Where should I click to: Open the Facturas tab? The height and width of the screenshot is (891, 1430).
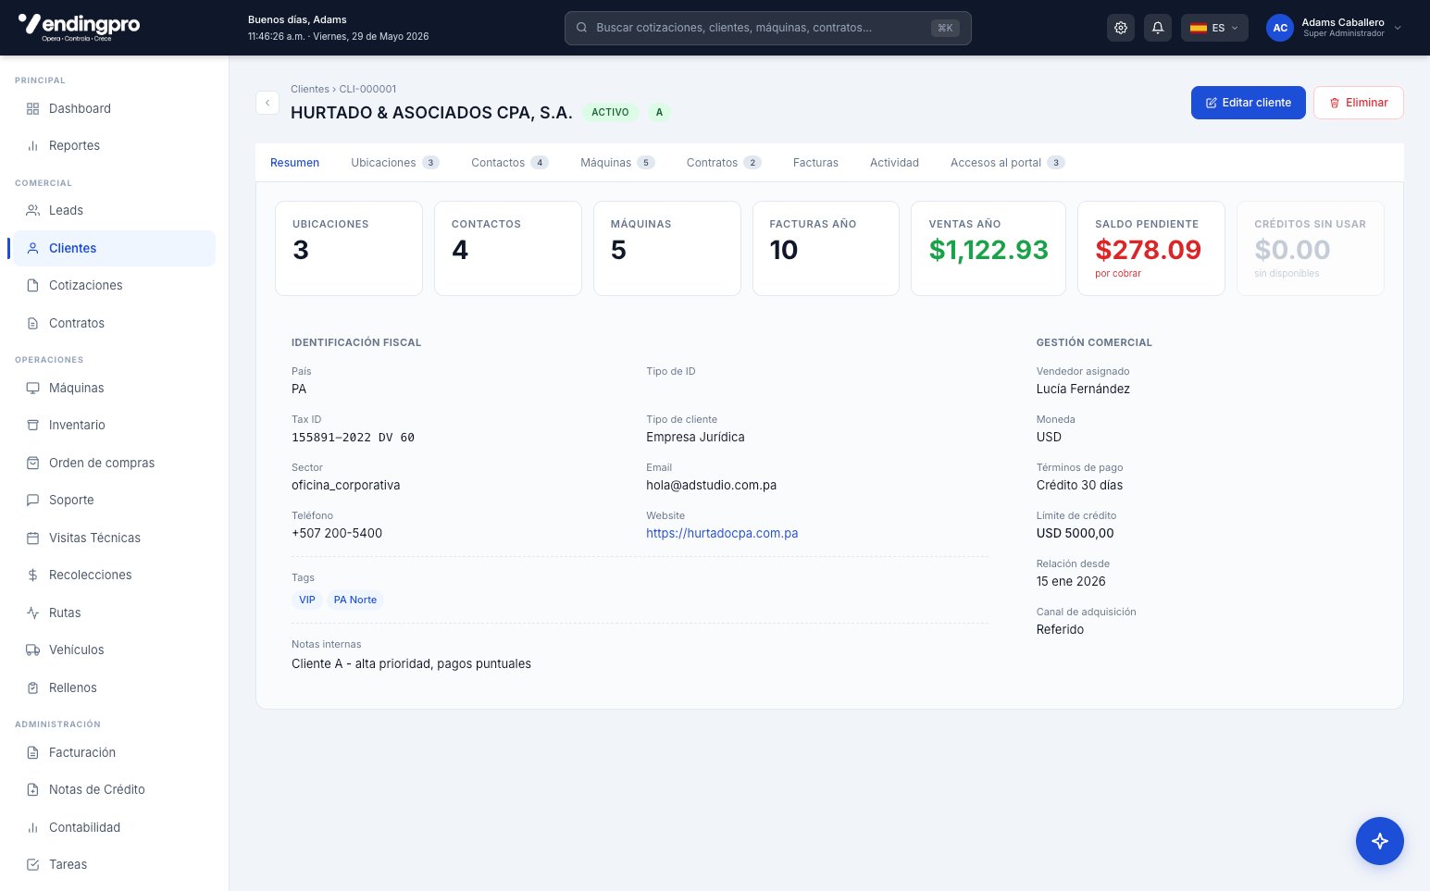[x=815, y=163]
